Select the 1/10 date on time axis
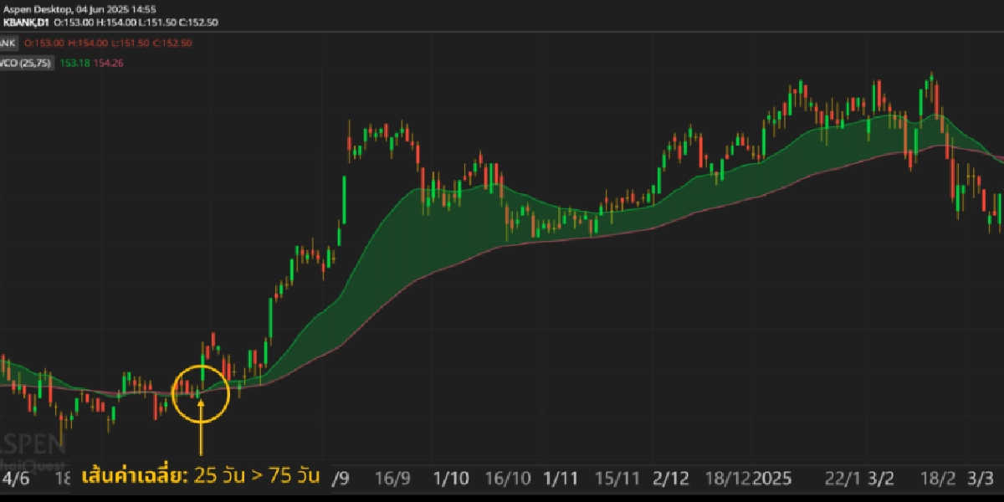The image size is (1004, 502). click(452, 479)
